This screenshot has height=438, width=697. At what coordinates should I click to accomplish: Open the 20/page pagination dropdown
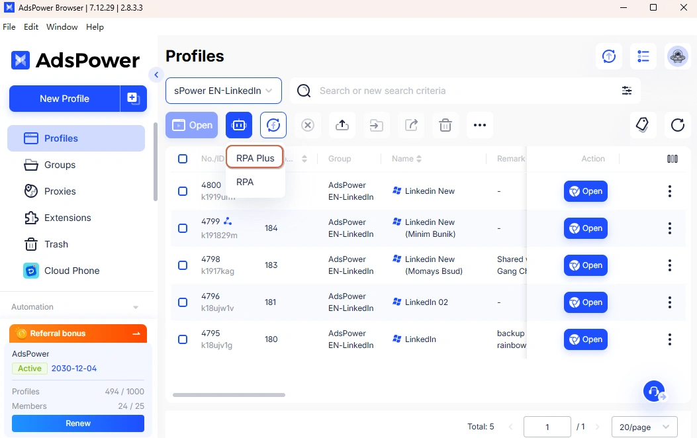(x=643, y=427)
